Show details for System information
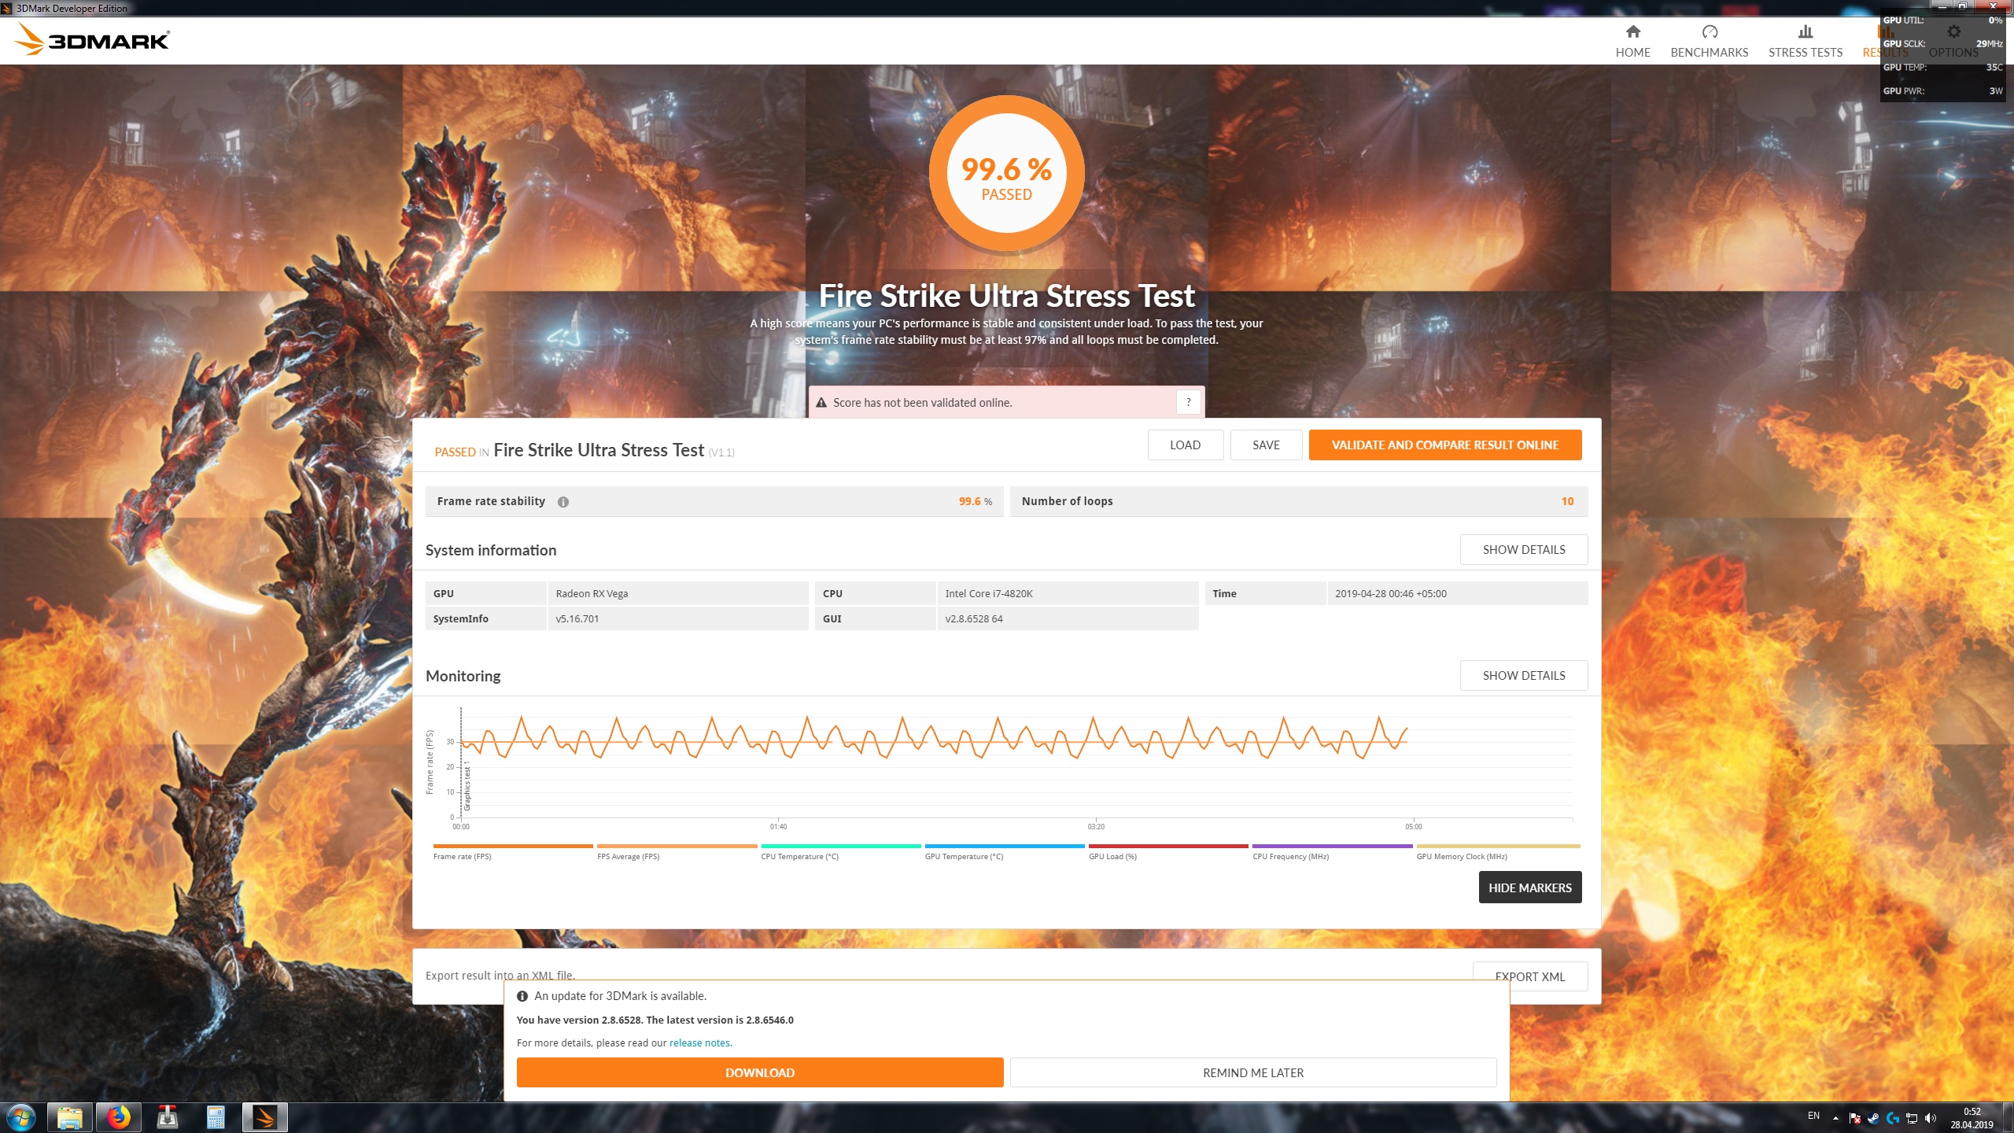Image resolution: width=2014 pixels, height=1133 pixels. [1523, 550]
